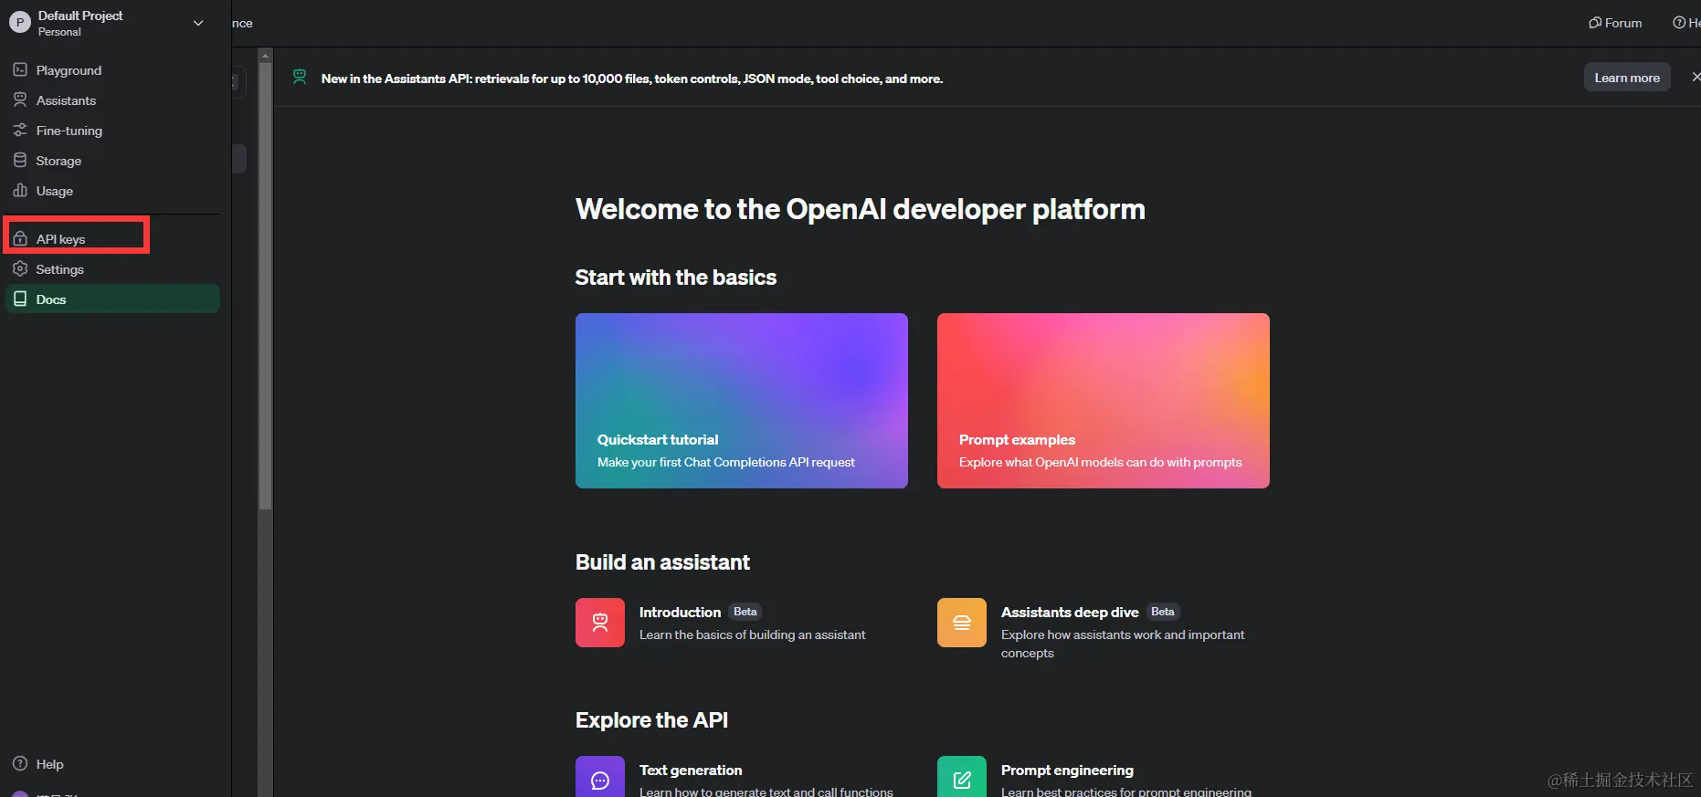Click the green robot icon in announcement banner
Viewport: 1701px width, 797px height.
point(300,77)
